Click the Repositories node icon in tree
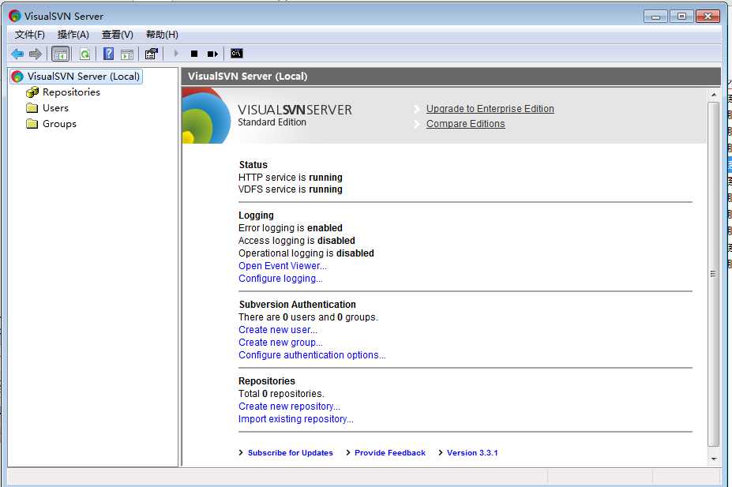 [x=32, y=92]
